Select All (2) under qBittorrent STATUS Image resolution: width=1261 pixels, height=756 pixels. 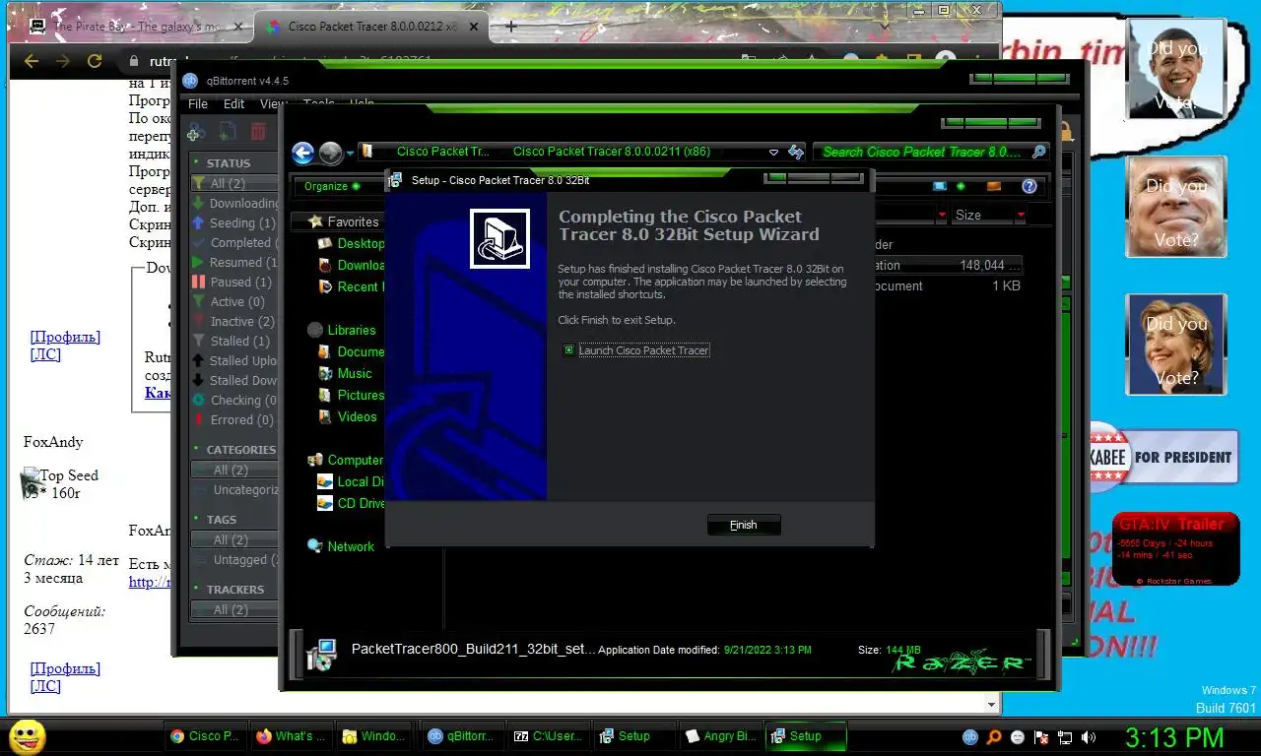tap(234, 183)
